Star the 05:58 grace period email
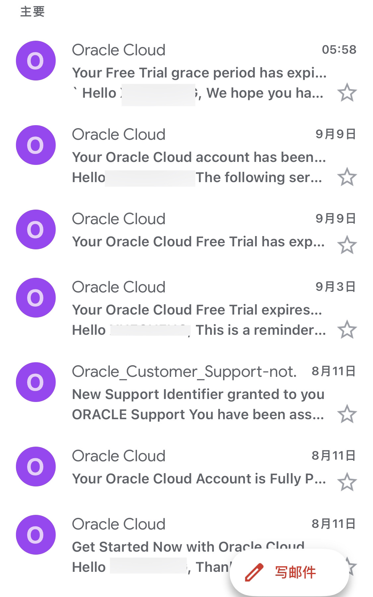 click(347, 93)
